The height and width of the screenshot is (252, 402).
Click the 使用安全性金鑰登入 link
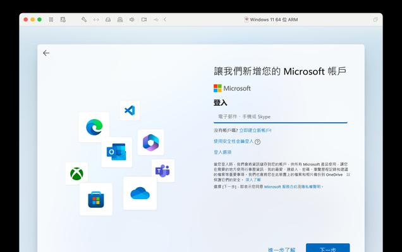(x=234, y=141)
